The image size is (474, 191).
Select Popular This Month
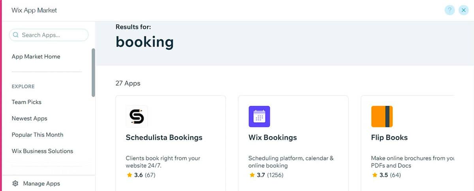tap(38, 135)
